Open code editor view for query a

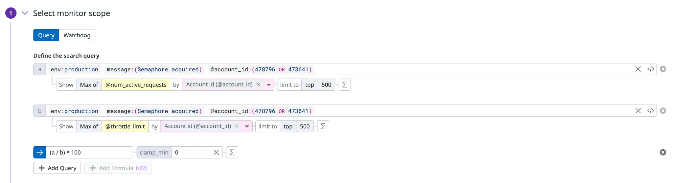point(651,69)
